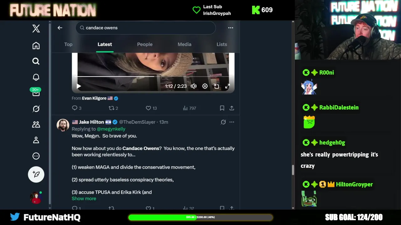This screenshot has height=225, width=401.
Task: Repost the post with 2 reposts
Action: (x=113, y=108)
